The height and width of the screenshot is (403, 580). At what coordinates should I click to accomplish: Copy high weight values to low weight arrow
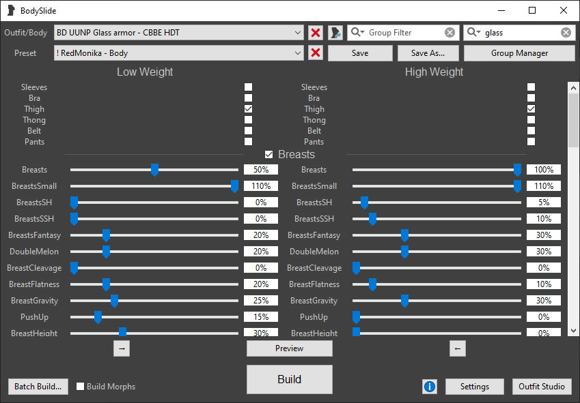click(x=458, y=348)
